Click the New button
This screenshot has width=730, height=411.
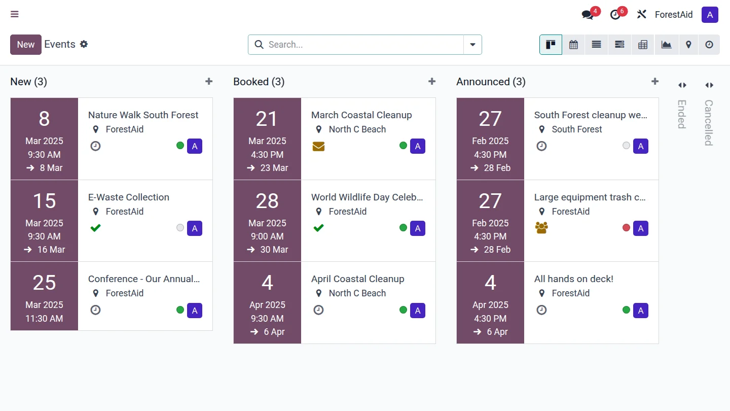point(26,45)
